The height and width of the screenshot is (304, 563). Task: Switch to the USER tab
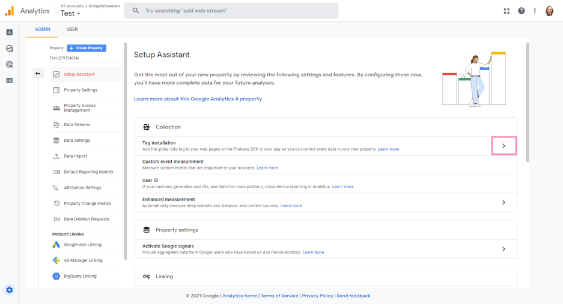tap(72, 29)
